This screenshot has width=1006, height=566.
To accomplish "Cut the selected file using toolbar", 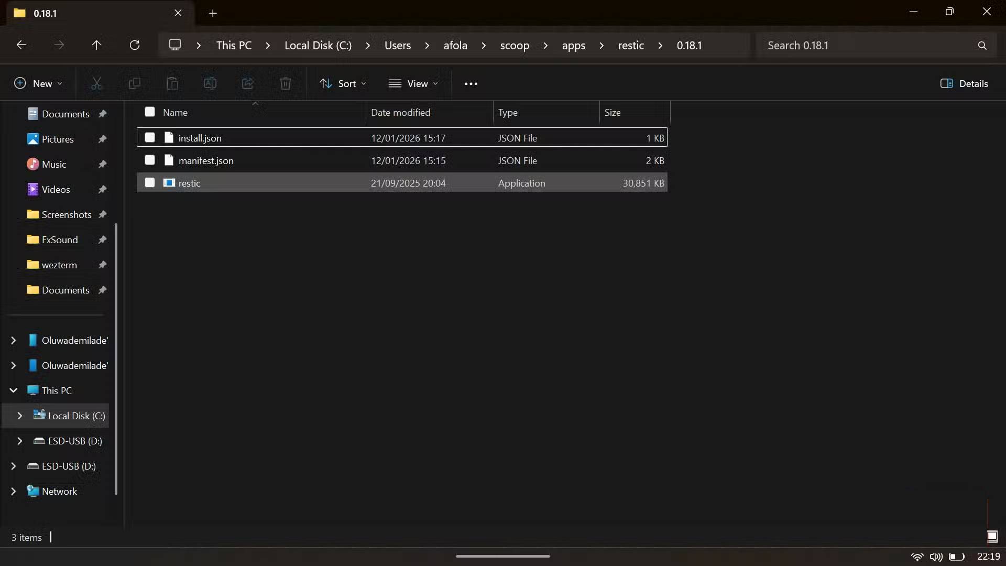I will tap(97, 83).
